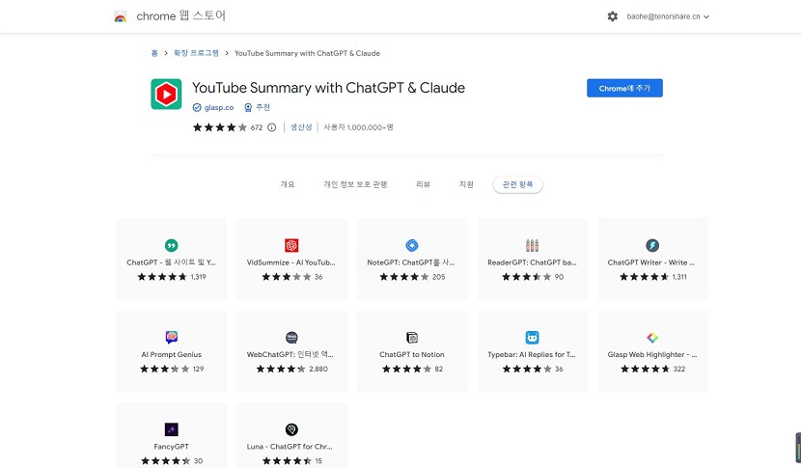Click the Luna ChatGPT round icon

click(291, 429)
